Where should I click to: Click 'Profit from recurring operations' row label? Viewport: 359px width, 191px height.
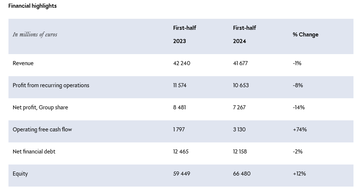(x=51, y=85)
